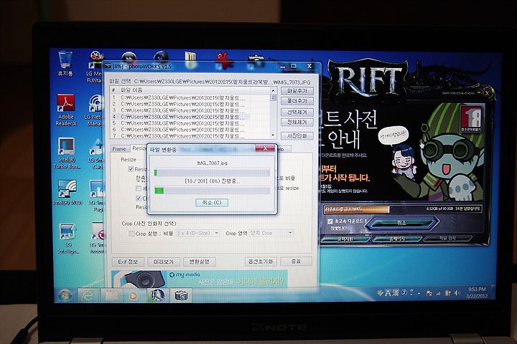Click file list scrollbar up arrow
The width and height of the screenshot is (517, 344).
coord(273,90)
